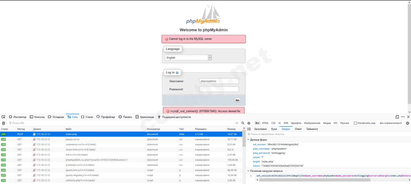The image size is (411, 184).
Task: Filter requests by WS
Action: click(335, 123)
